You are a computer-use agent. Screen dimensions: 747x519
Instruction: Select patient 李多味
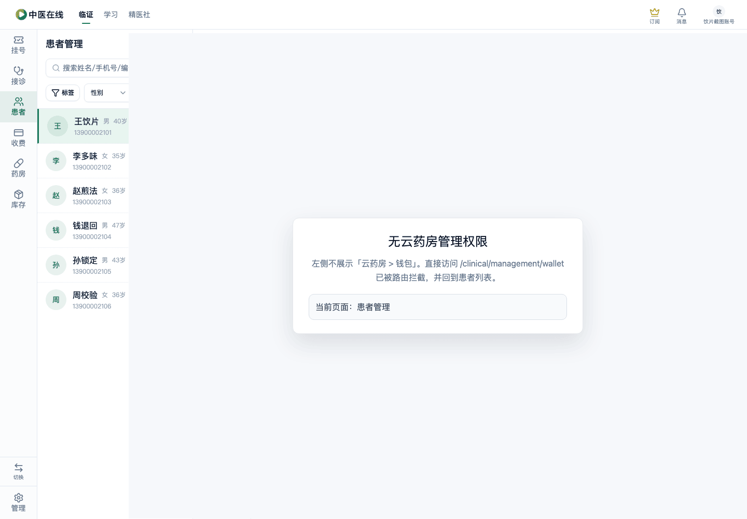pyautogui.click(x=83, y=161)
